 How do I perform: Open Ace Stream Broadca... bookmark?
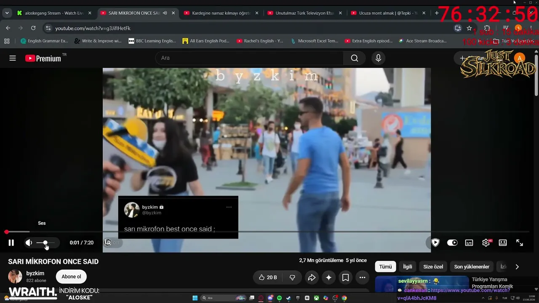click(x=422, y=41)
